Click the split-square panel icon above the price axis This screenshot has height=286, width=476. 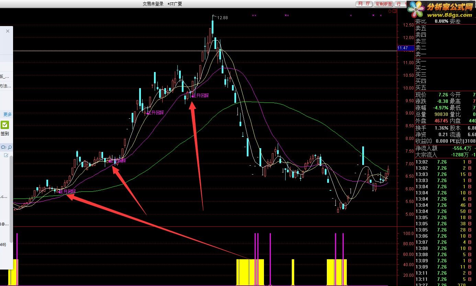395,11
